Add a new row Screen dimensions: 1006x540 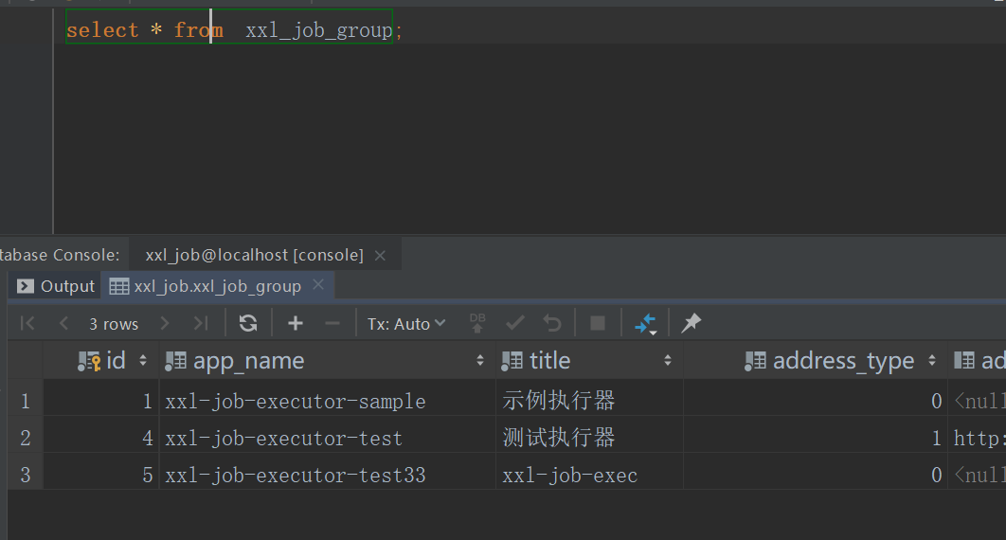click(x=296, y=323)
